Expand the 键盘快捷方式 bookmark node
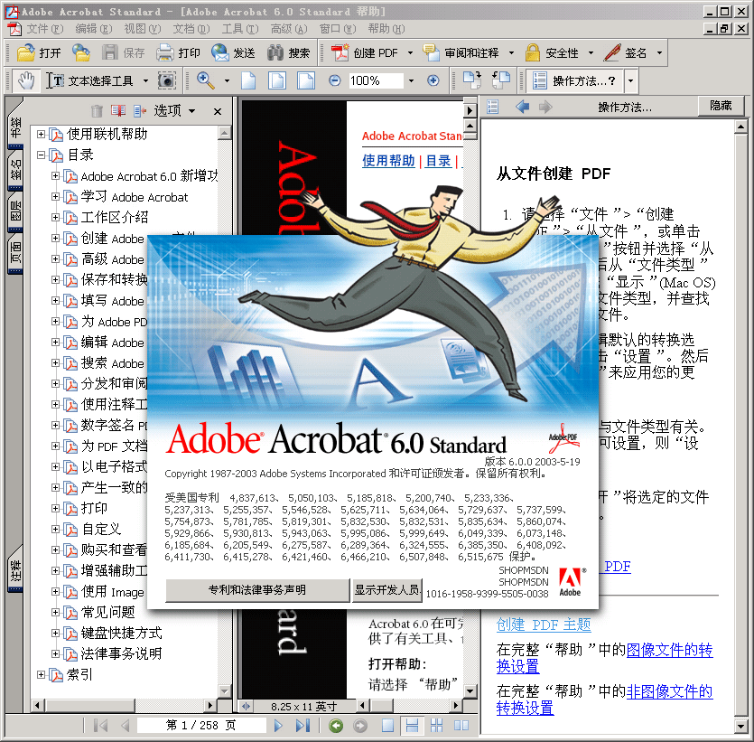 (55, 633)
